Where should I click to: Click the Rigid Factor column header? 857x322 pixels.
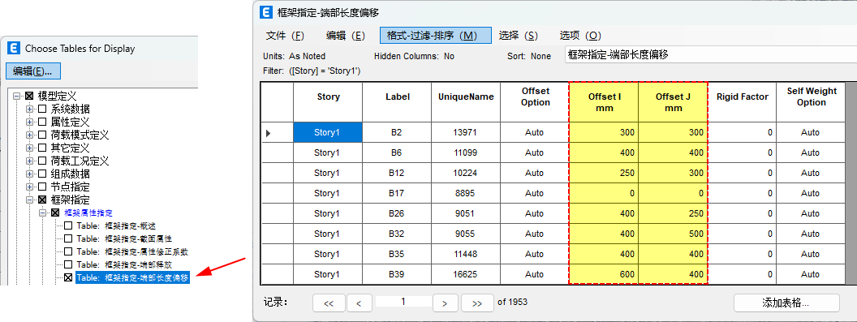(742, 101)
